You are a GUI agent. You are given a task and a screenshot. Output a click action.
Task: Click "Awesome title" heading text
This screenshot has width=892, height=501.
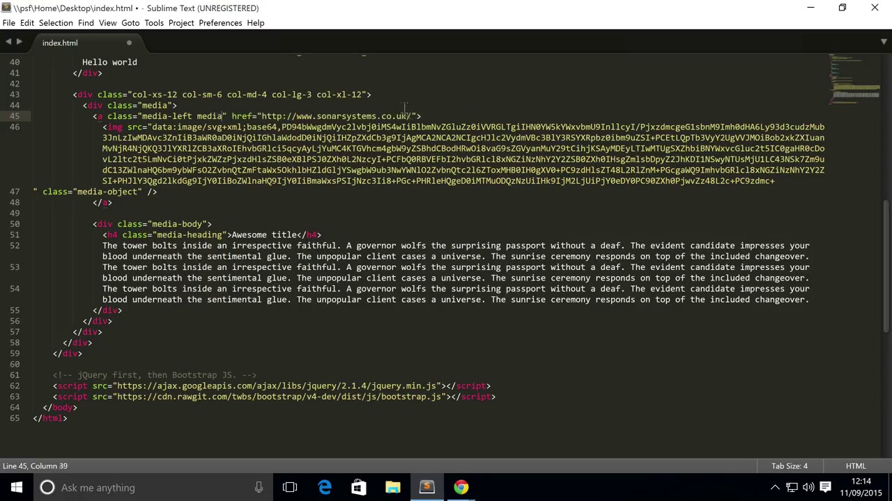pyautogui.click(x=264, y=235)
